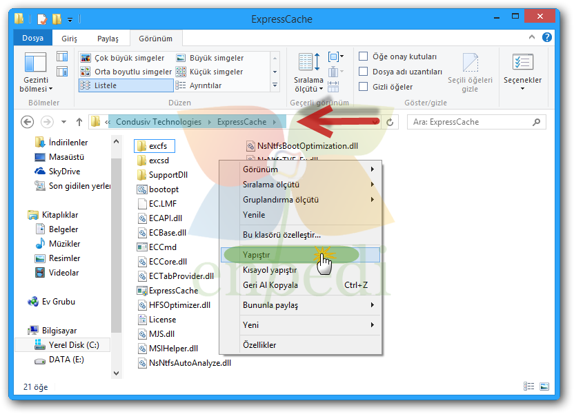The width and height of the screenshot is (574, 414).
Task: Go forward with the forward arrow
Action: [x=47, y=122]
